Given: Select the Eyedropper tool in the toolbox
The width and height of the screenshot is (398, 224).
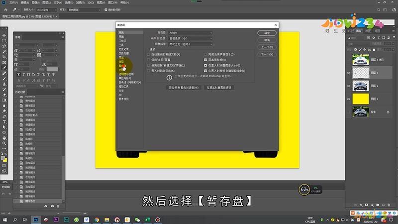Looking at the screenshot, I should click(4, 68).
